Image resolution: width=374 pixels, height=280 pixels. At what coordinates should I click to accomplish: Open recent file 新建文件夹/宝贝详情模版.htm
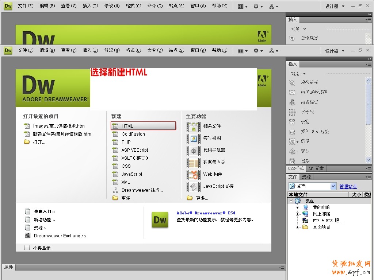[62, 134]
